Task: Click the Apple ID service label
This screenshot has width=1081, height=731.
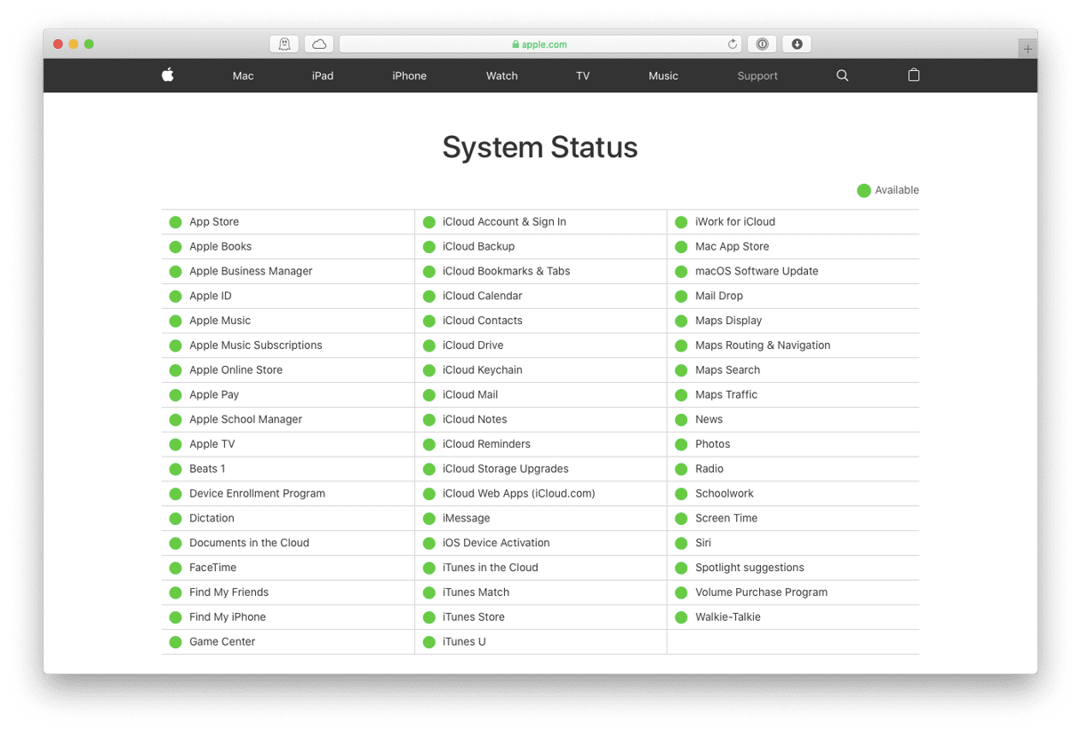Action: click(x=211, y=296)
